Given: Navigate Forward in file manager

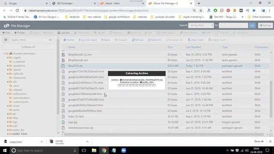Looking at the screenshot, I should (x=121, y=40).
